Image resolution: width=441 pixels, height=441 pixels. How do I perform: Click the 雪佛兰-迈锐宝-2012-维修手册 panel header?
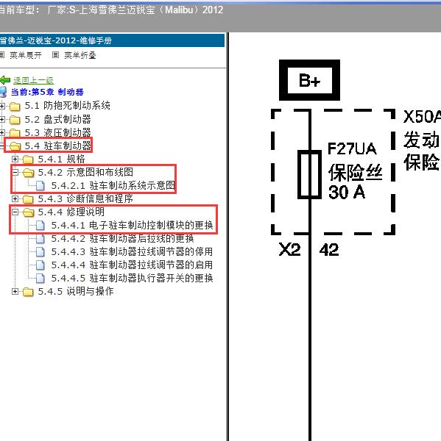[112, 40]
